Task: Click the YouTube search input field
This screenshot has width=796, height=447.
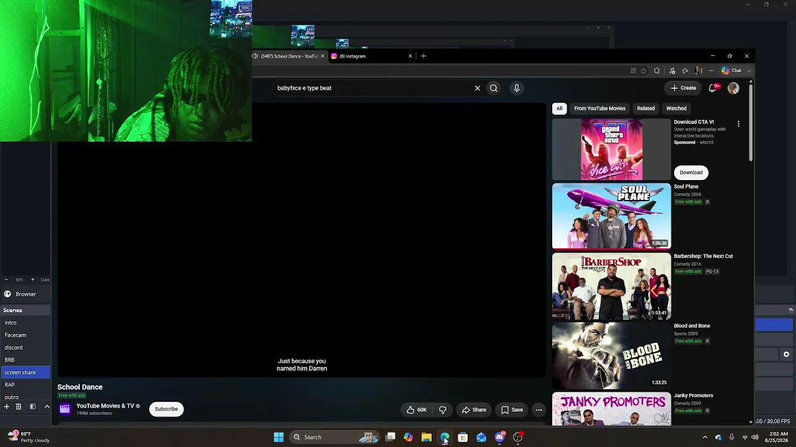Action: point(372,88)
